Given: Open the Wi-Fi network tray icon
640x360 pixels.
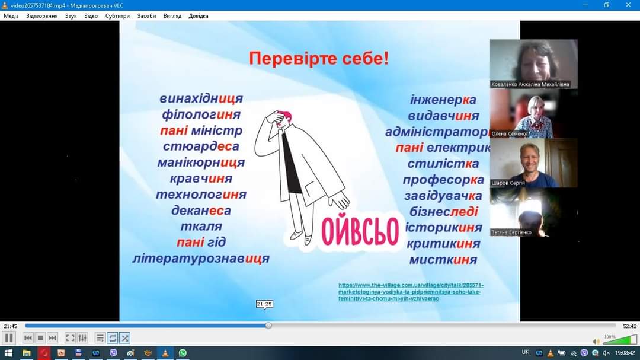Looking at the screenshot, I should pyautogui.click(x=573, y=353).
